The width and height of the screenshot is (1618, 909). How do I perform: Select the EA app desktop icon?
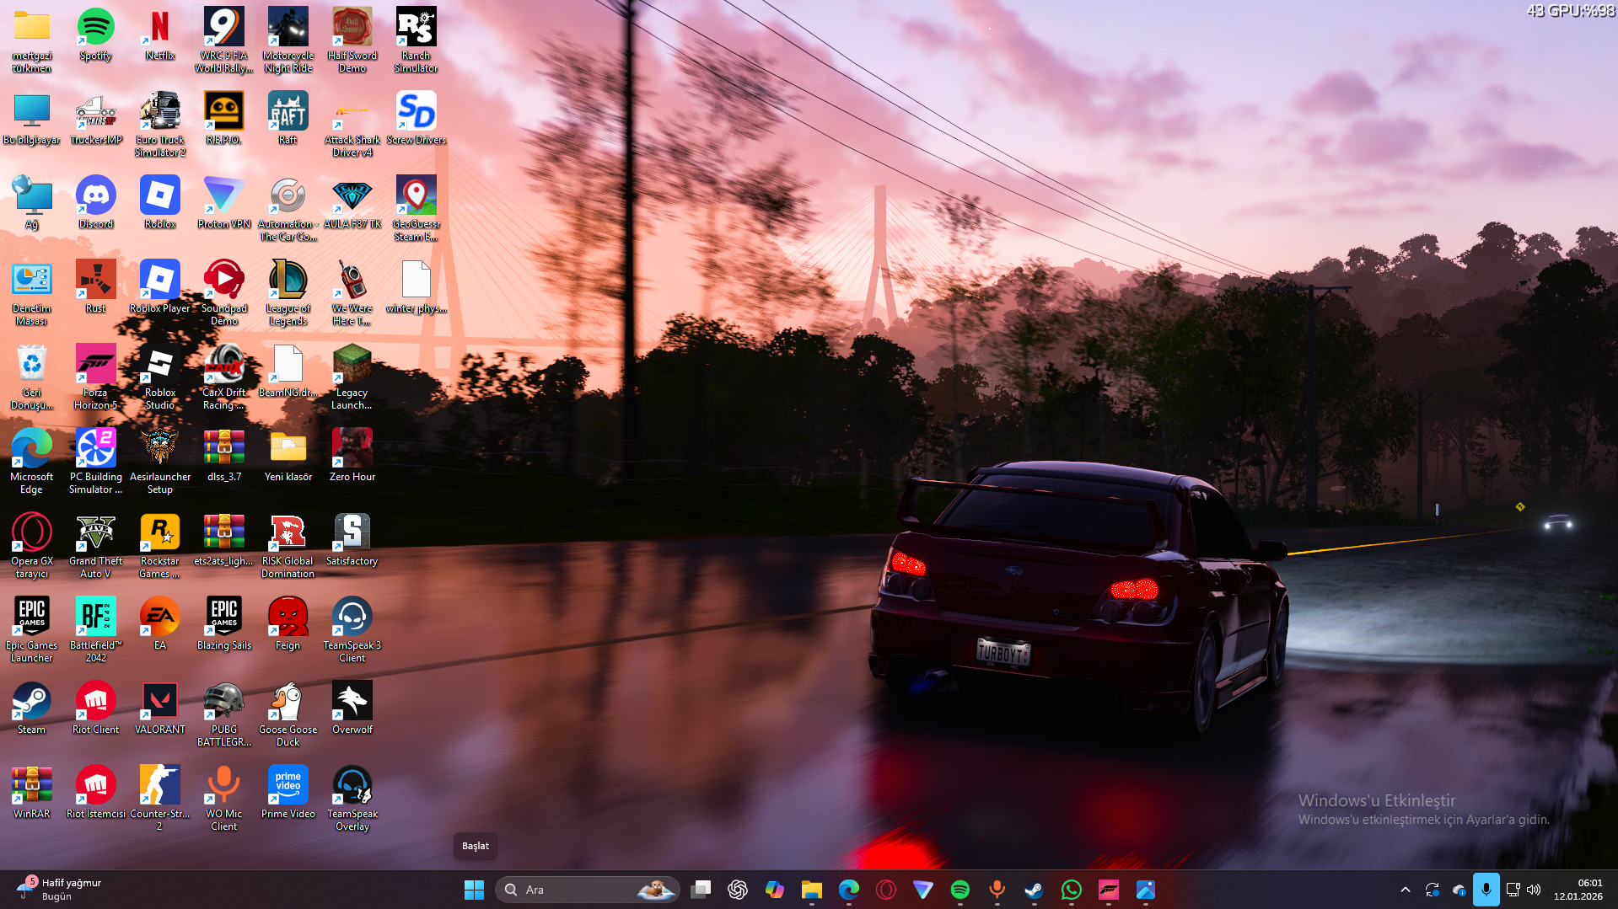tap(160, 625)
